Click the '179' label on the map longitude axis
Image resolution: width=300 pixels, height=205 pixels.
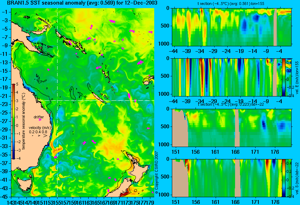(x=150, y=202)
